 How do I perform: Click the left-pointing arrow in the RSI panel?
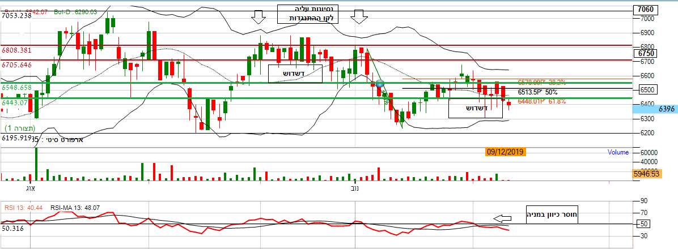(501, 218)
